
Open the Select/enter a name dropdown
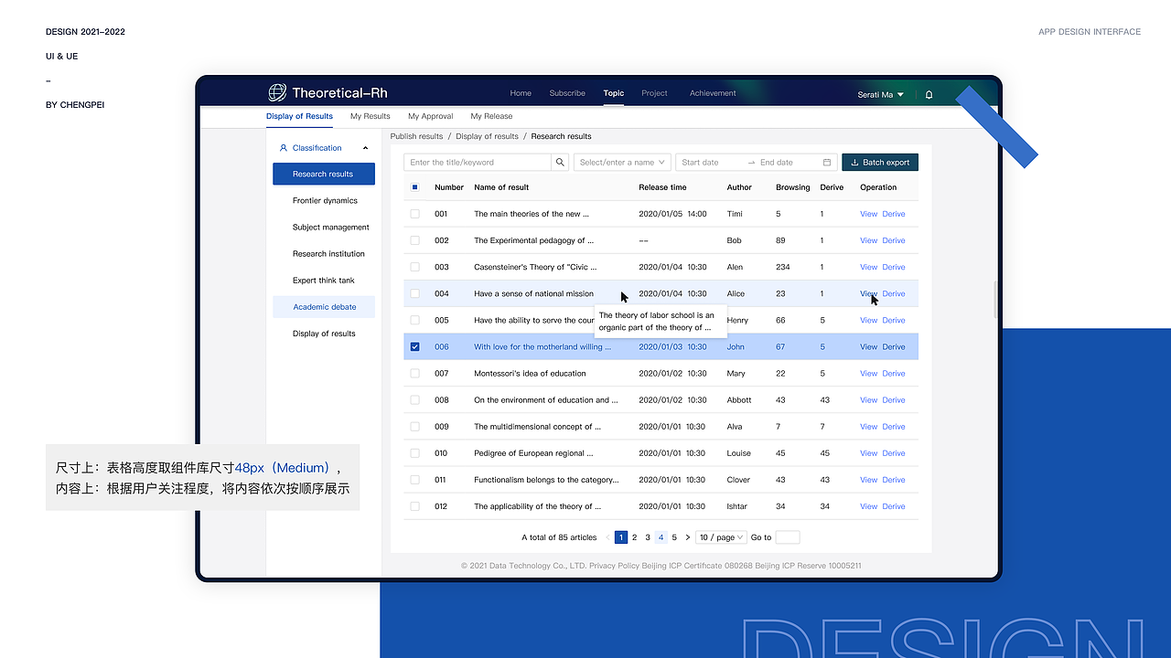pyautogui.click(x=622, y=162)
